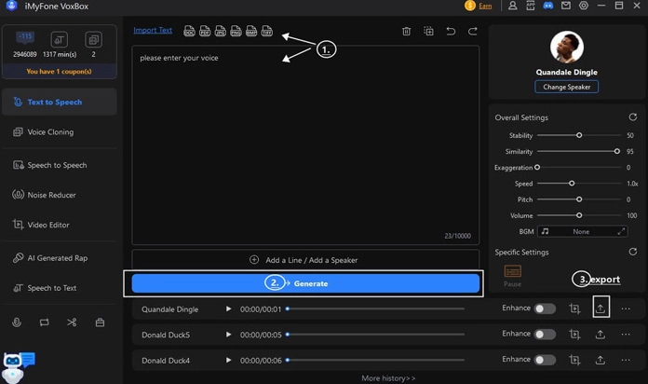This screenshot has height=384, width=648.
Task: Reset Overall Settings with refresh icon
Action: [x=633, y=117]
